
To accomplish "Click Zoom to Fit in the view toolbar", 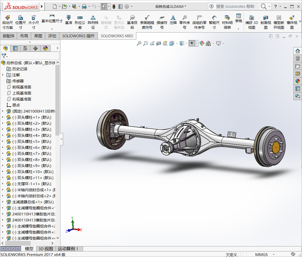I will click(139, 43).
